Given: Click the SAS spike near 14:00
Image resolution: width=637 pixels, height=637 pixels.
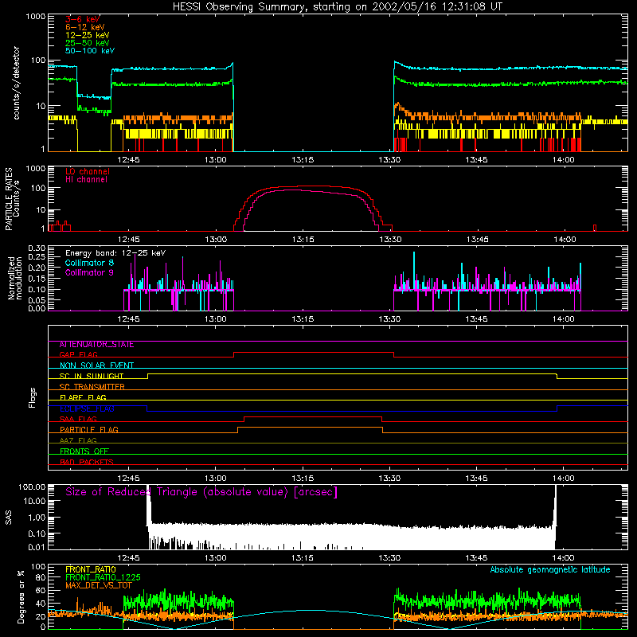Looking at the screenshot, I should (555, 516).
